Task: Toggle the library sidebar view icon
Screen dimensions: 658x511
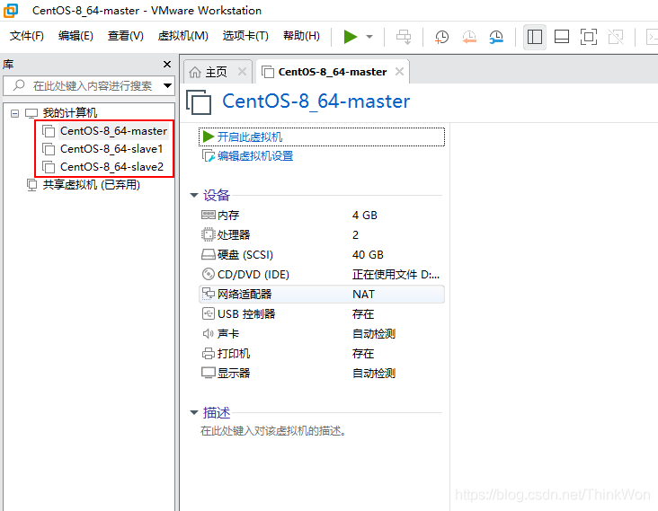Action: click(535, 37)
